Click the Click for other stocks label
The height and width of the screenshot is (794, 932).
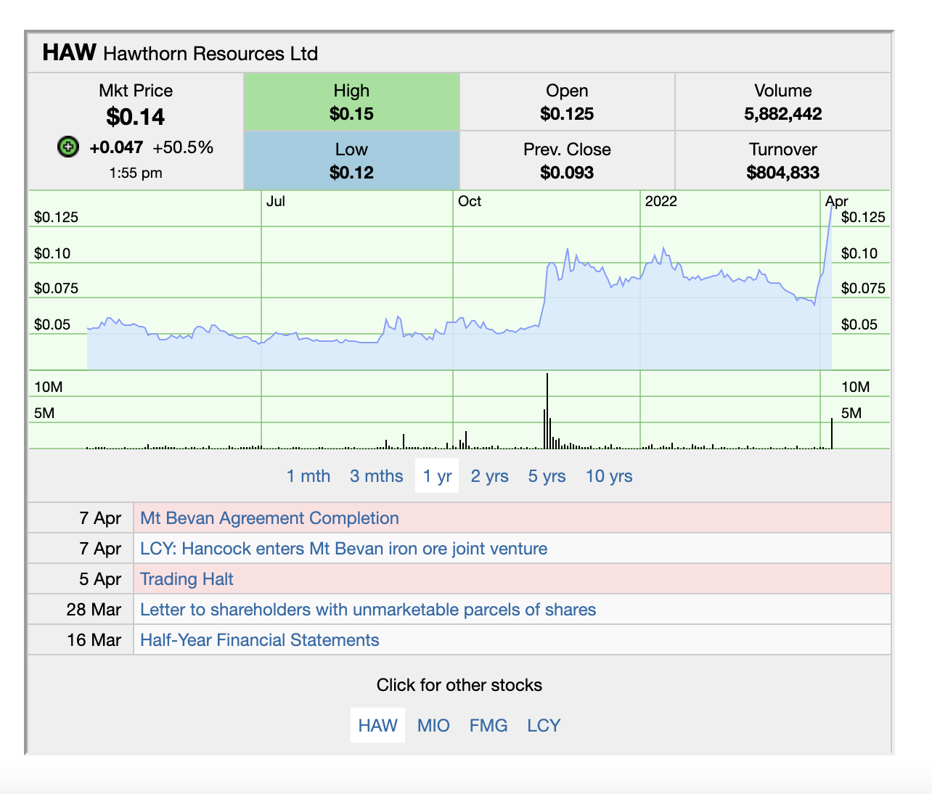point(459,685)
